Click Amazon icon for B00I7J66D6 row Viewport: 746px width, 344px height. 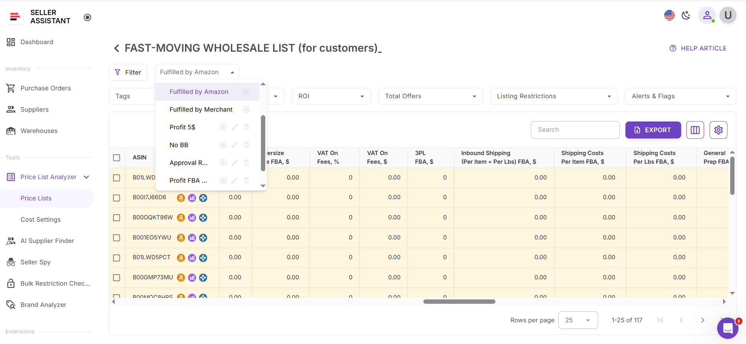click(181, 198)
